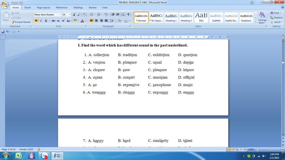The height and width of the screenshot is (160, 285).
Task: Click the Shrink Font icon
Action: (79, 15)
